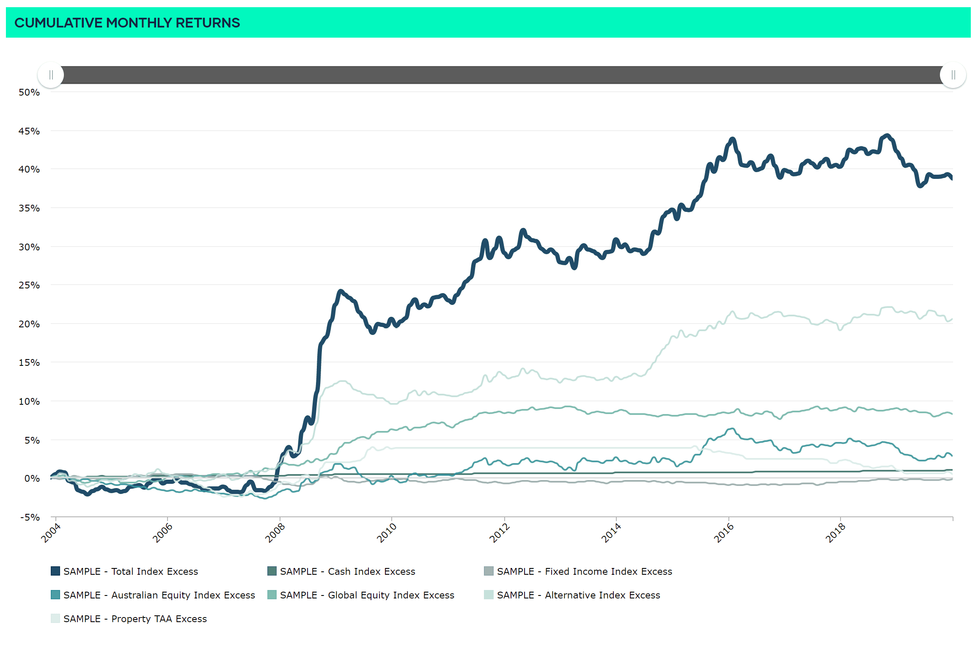
Task: Click the Cash Index Excess legend swatch
Action: click(272, 571)
